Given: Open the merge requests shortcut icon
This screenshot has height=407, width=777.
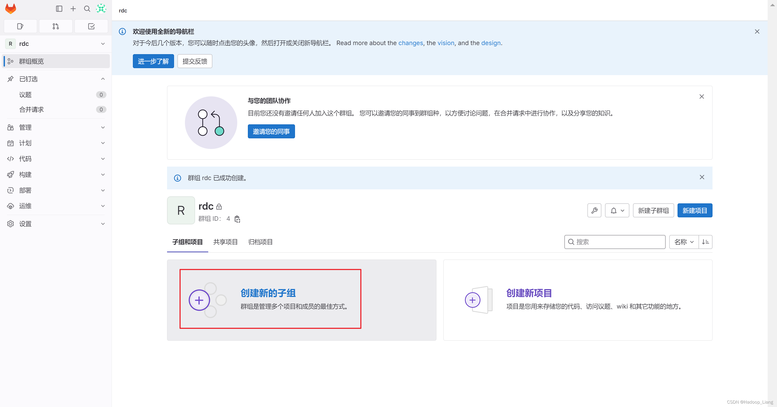Looking at the screenshot, I should click(55, 26).
